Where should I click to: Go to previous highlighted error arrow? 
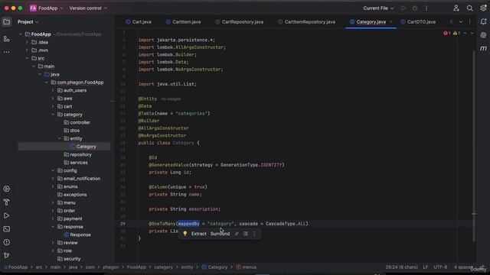point(465,33)
